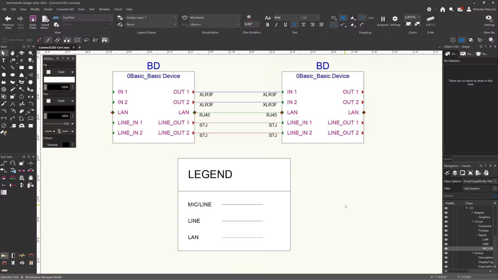The width and height of the screenshot is (498, 280).
Task: Activate the Text tool
Action: pos(4,60)
